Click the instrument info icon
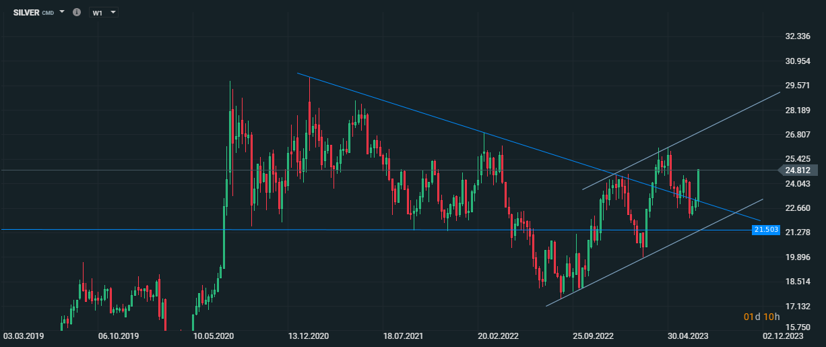Image resolution: width=826 pixels, height=347 pixels. tap(76, 13)
